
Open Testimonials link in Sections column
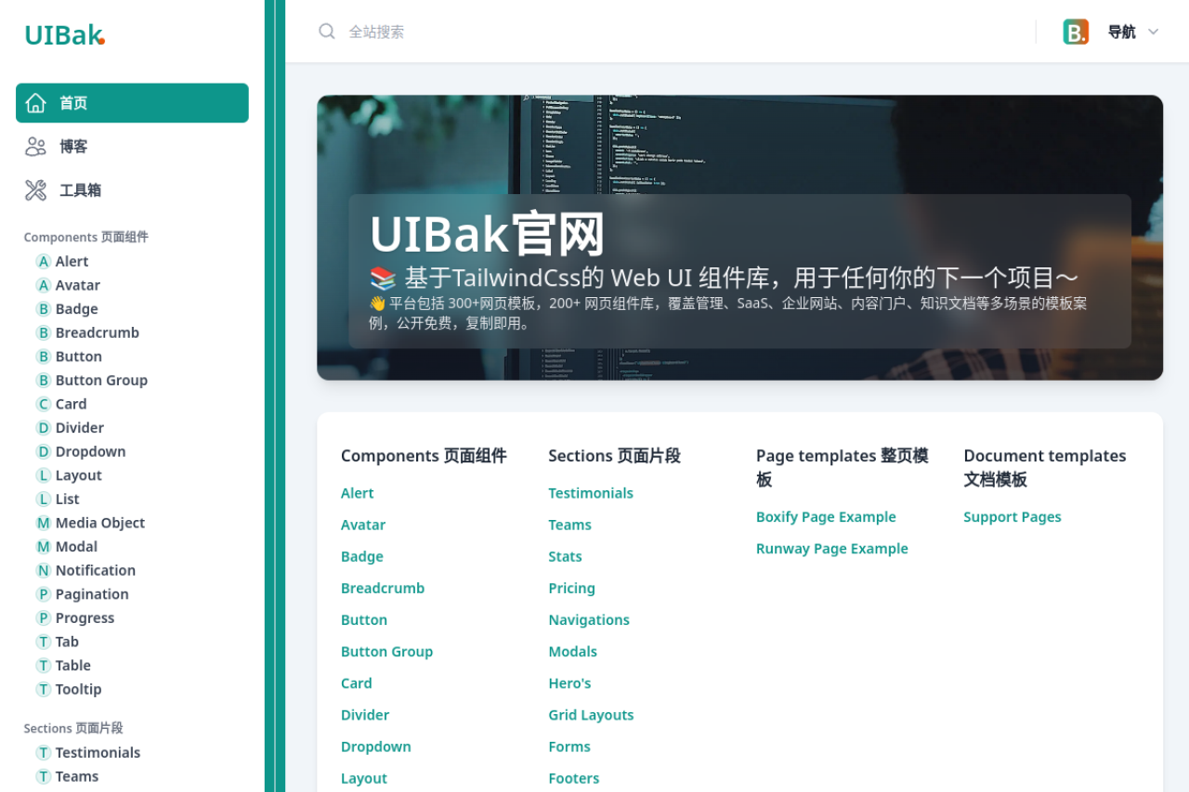click(x=591, y=493)
